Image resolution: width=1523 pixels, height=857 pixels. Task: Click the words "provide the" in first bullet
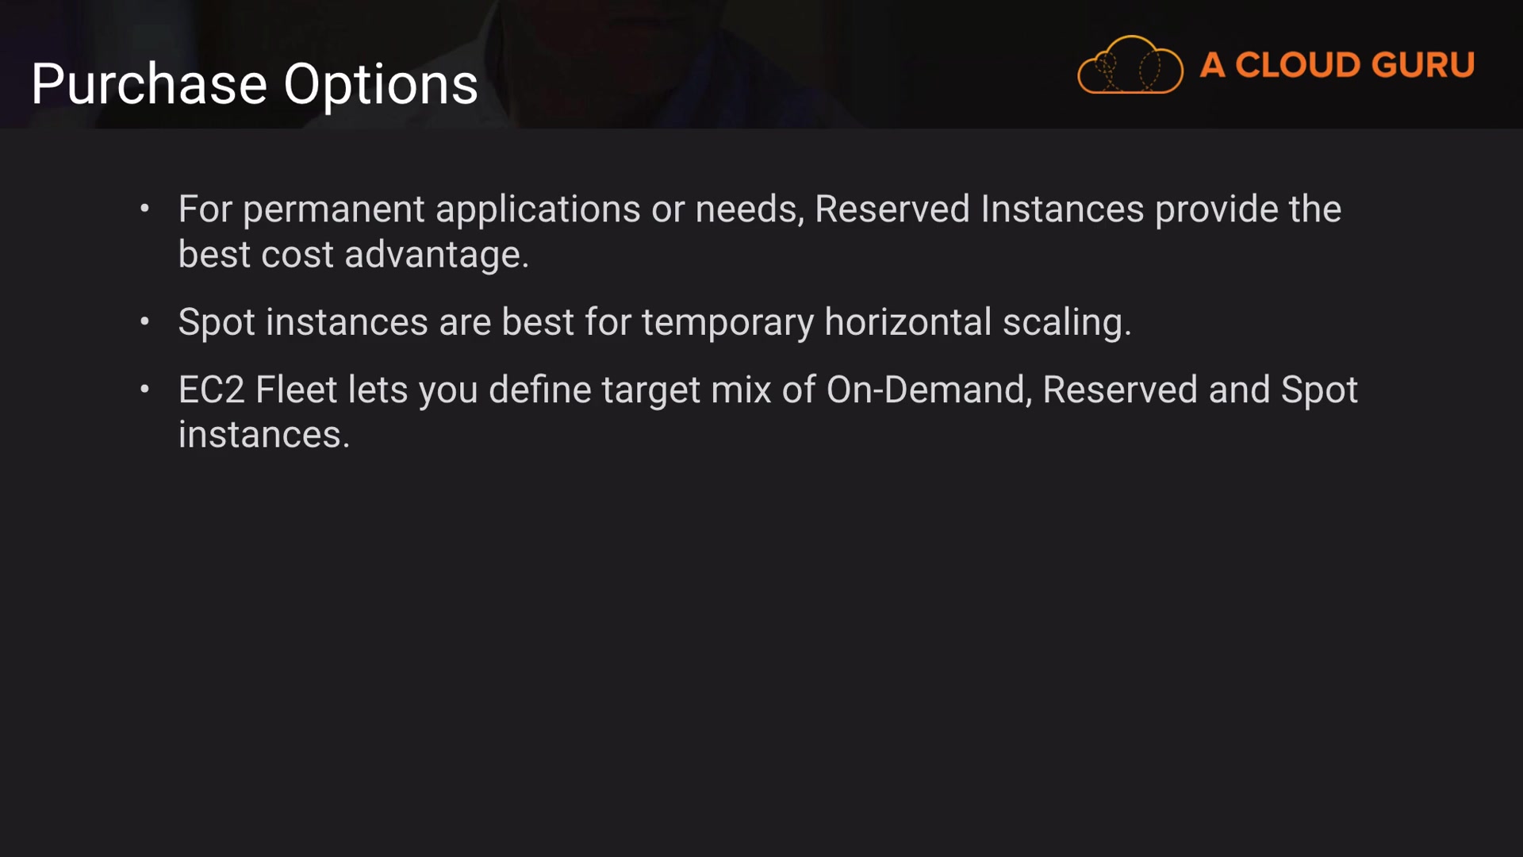click(1248, 209)
